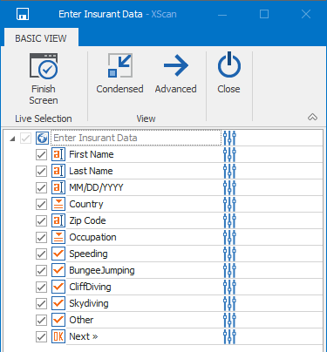
Task: Uncheck the Country checkbox
Action: coord(41,204)
